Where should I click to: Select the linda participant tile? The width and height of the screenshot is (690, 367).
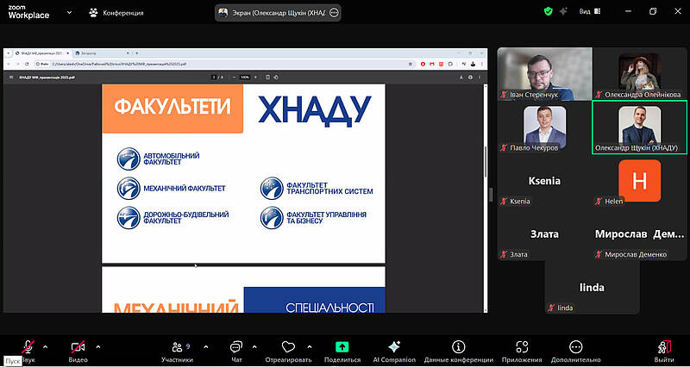(593, 288)
